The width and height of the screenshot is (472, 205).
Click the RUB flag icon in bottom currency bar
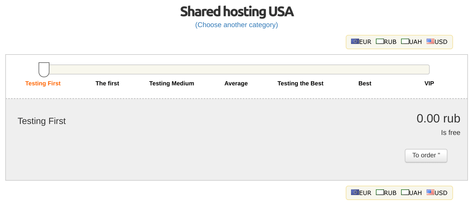pos(380,192)
